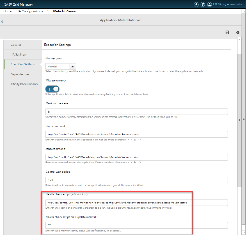Open the Affinity Requirements tab
246x235 pixels.
pos(23,84)
